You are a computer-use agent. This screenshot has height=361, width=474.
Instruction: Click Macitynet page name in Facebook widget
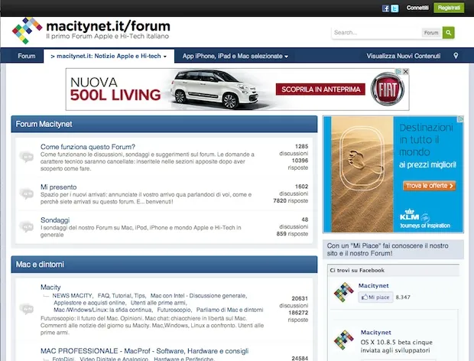click(x=373, y=285)
